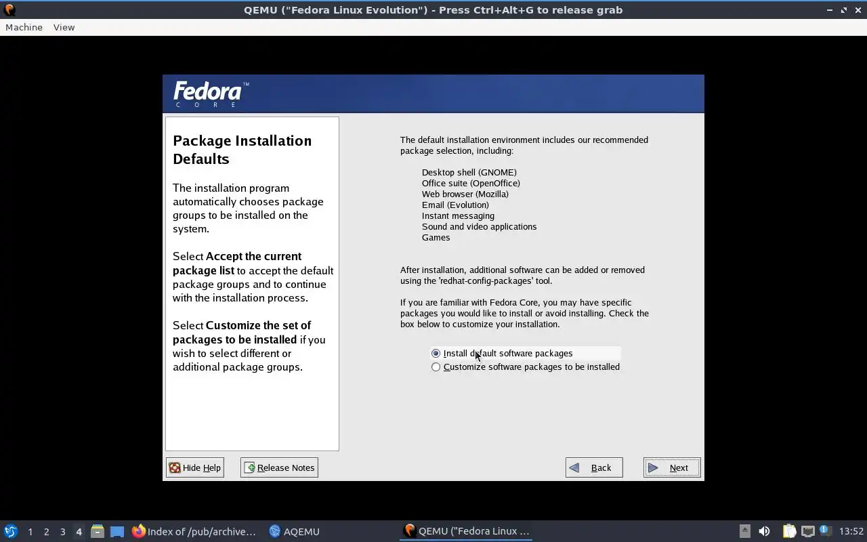Go Back to previous installer step
867x542 pixels.
pyautogui.click(x=594, y=467)
